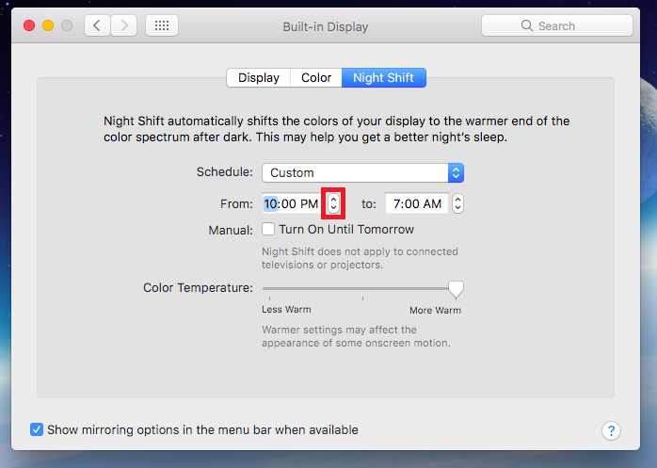Click the Manual: label
The height and width of the screenshot is (468, 657).
pos(231,230)
